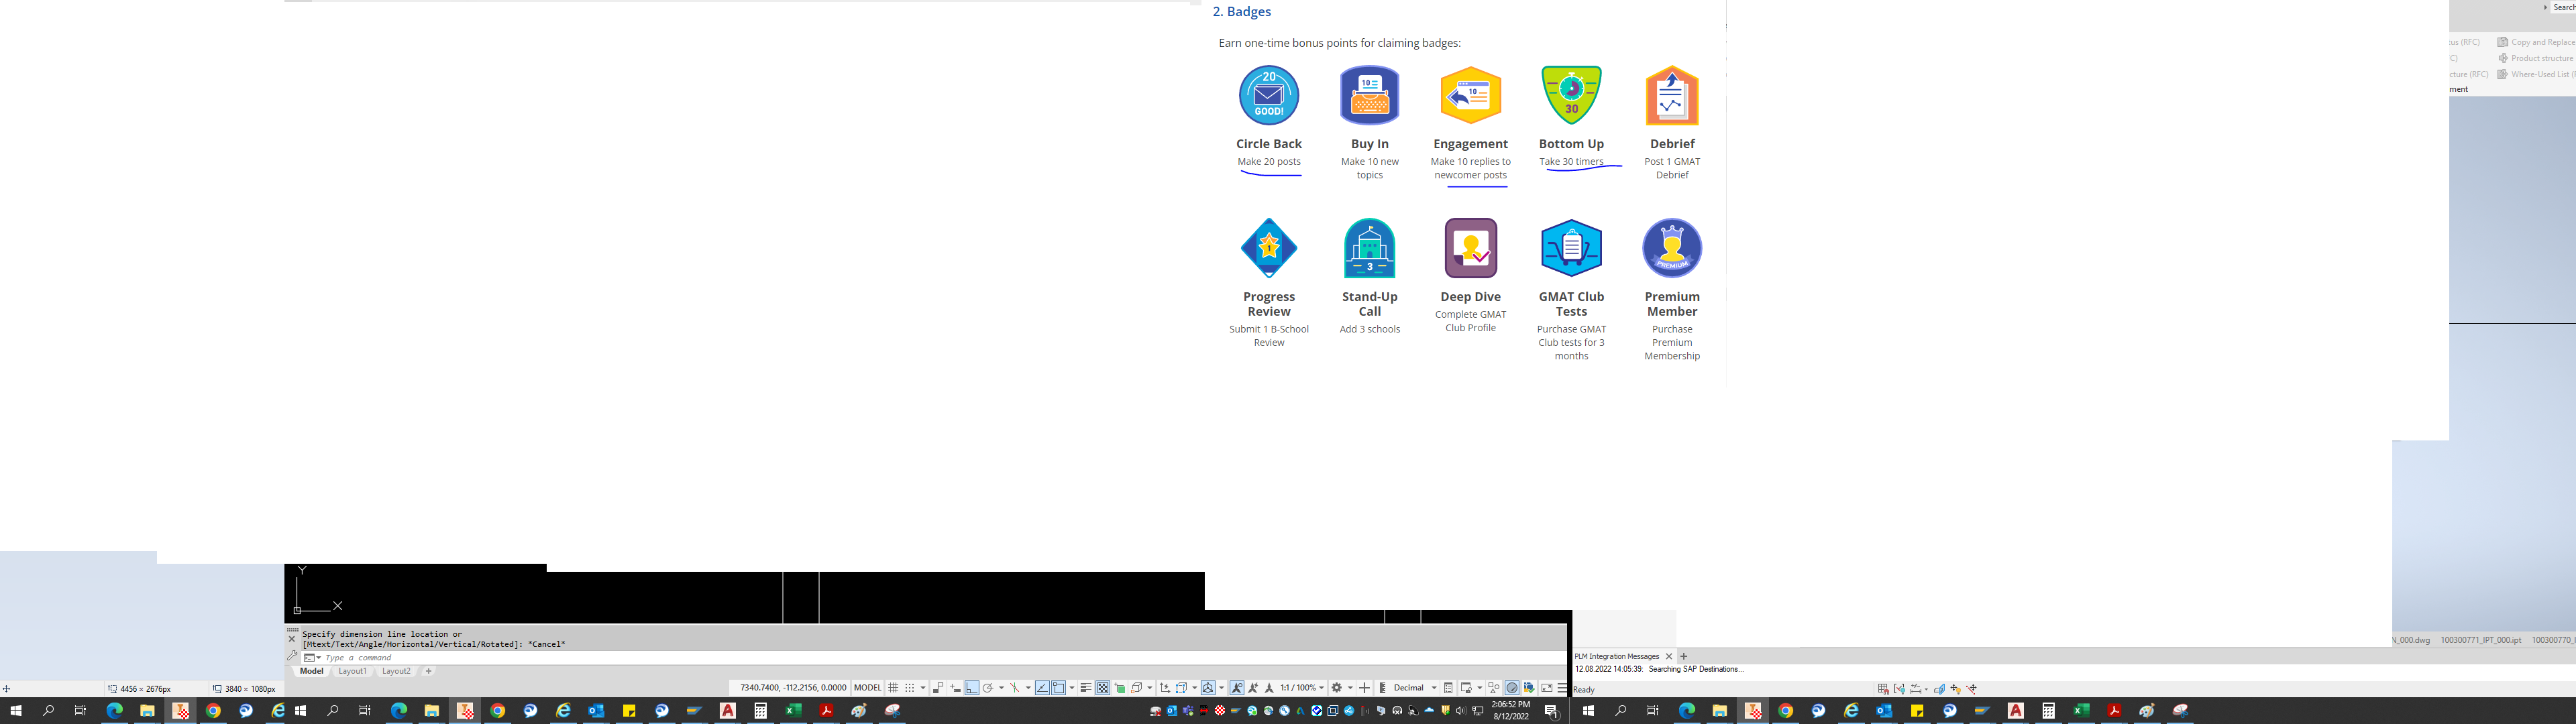Add new layout with plus button
The width and height of the screenshot is (2576, 724).
(428, 671)
